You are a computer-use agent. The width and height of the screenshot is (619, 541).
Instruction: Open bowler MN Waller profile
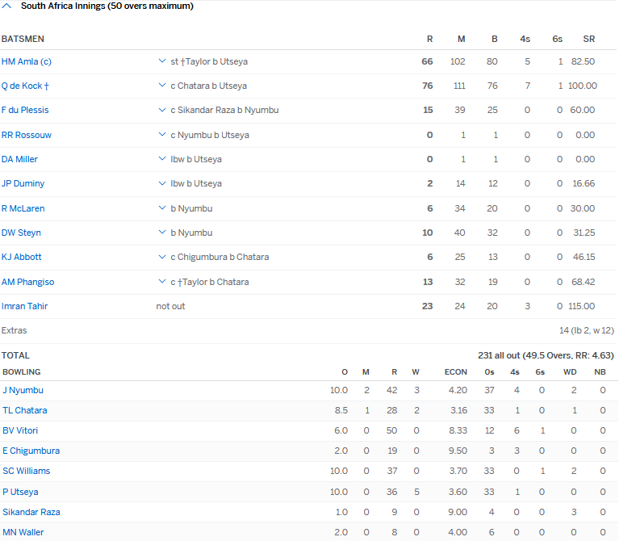click(23, 532)
